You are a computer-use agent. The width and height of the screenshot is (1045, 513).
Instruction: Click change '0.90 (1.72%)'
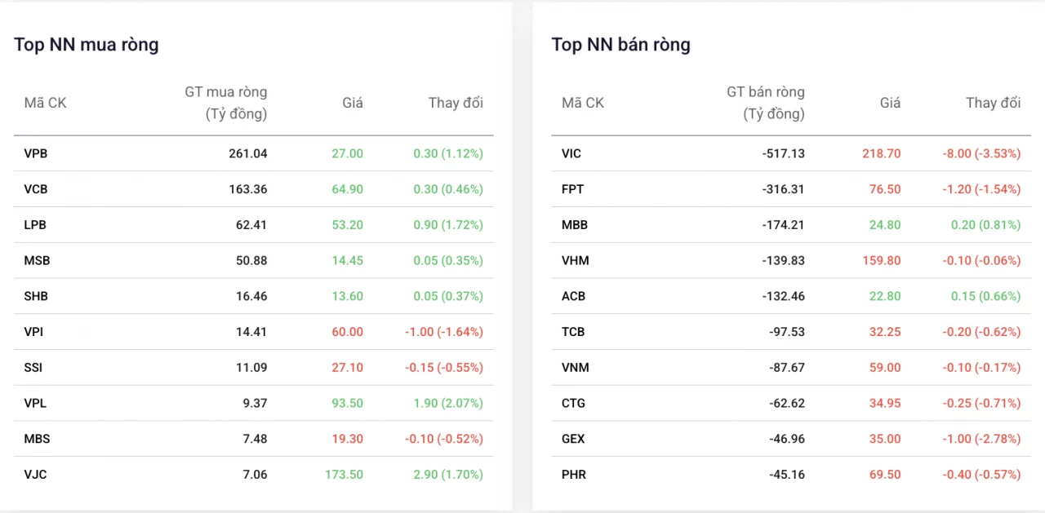tap(448, 225)
